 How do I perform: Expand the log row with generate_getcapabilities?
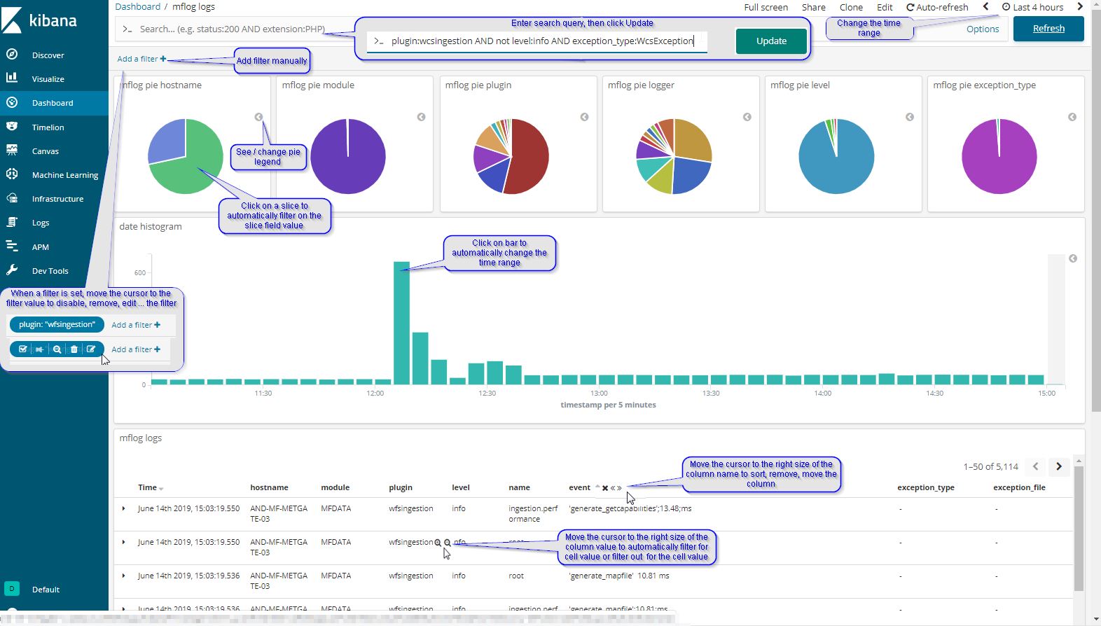[x=124, y=508]
